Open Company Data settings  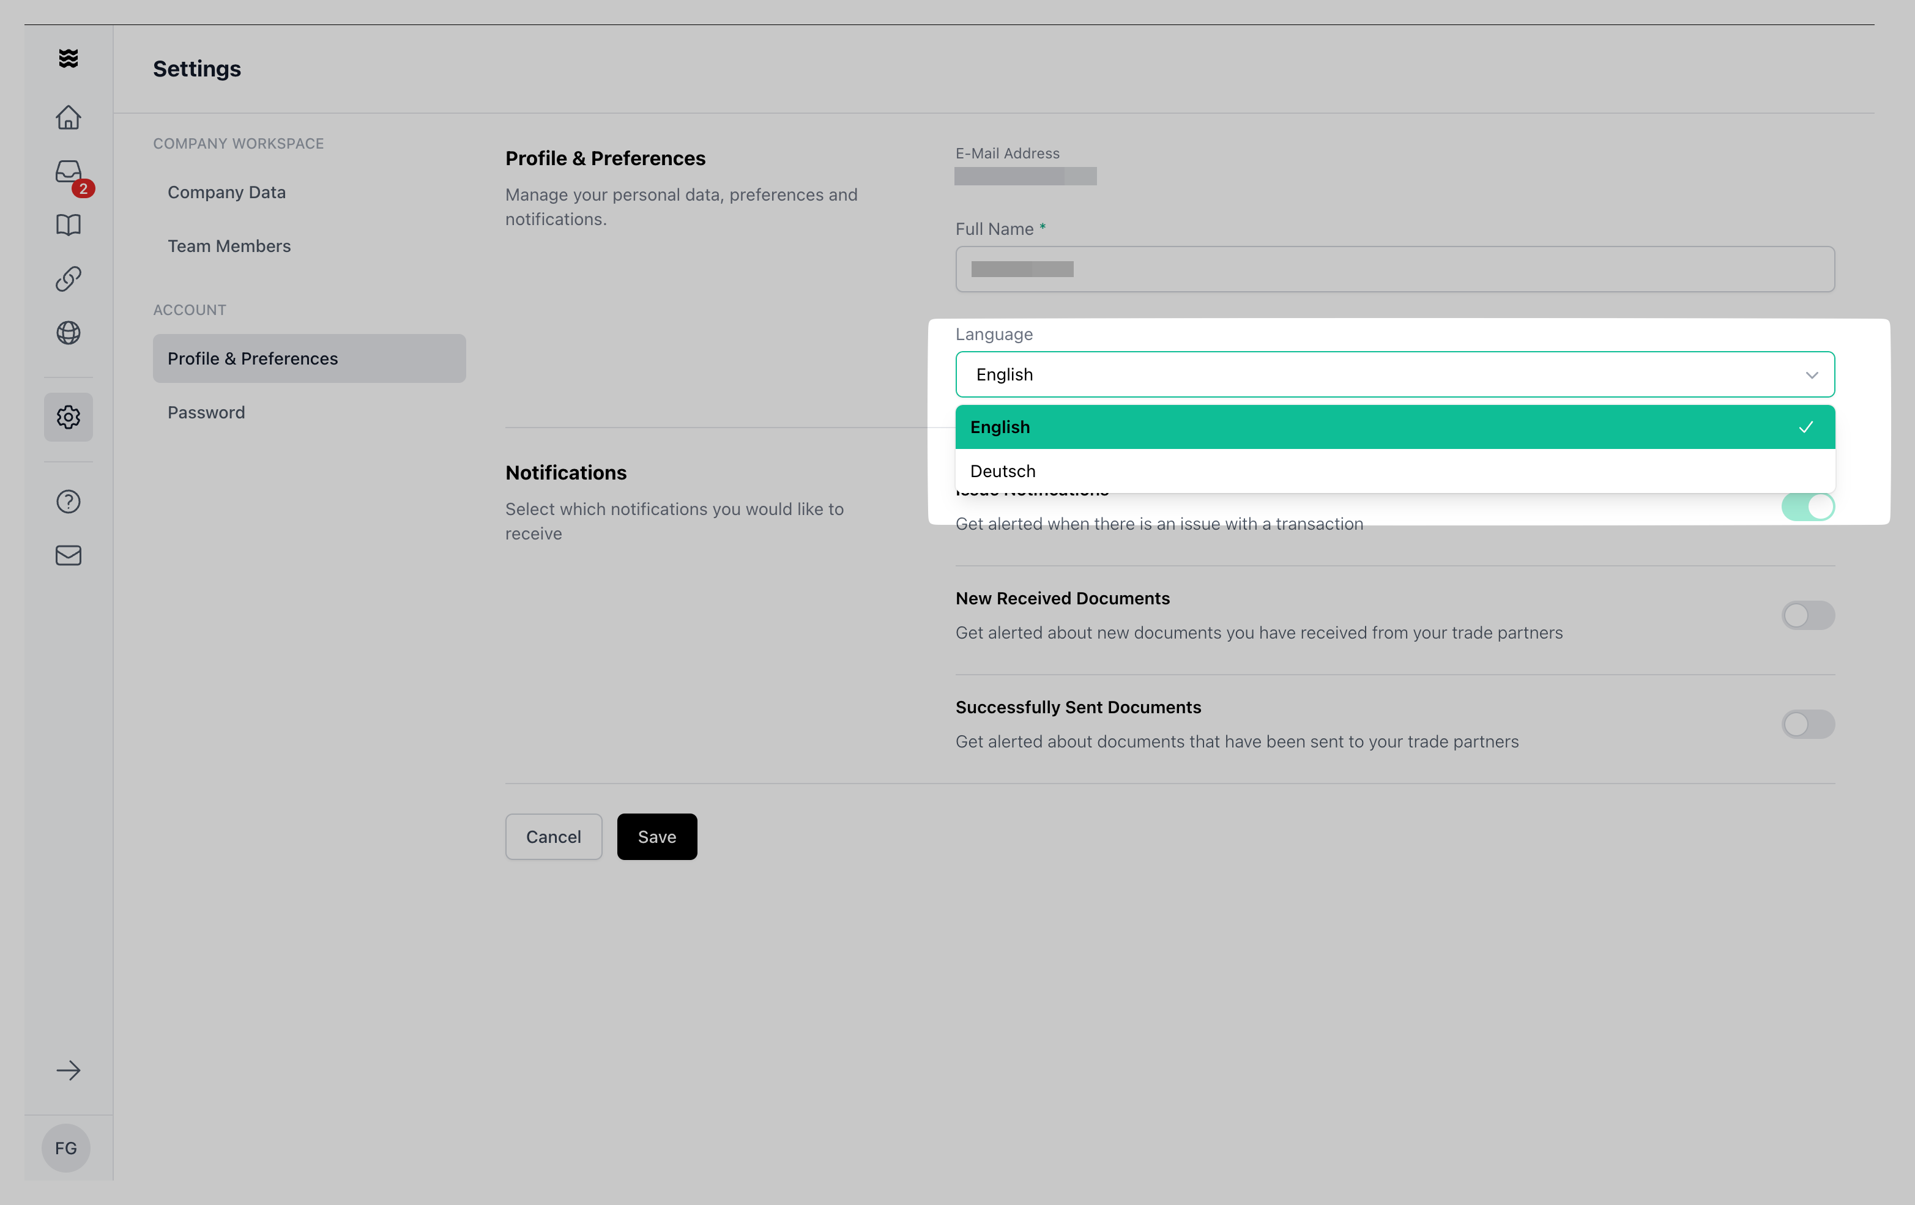[x=226, y=192]
